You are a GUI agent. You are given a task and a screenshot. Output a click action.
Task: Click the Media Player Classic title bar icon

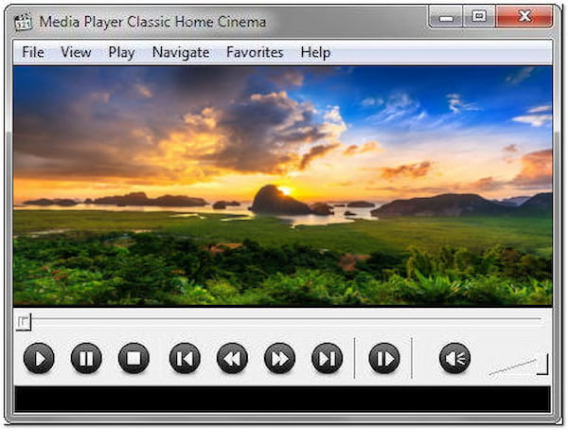point(23,22)
